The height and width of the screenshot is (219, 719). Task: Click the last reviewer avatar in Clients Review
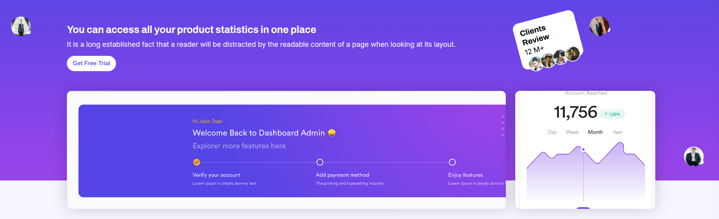572,53
